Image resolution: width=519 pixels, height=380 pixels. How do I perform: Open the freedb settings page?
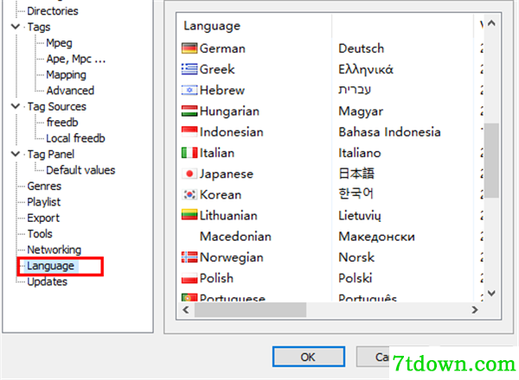[x=62, y=123]
